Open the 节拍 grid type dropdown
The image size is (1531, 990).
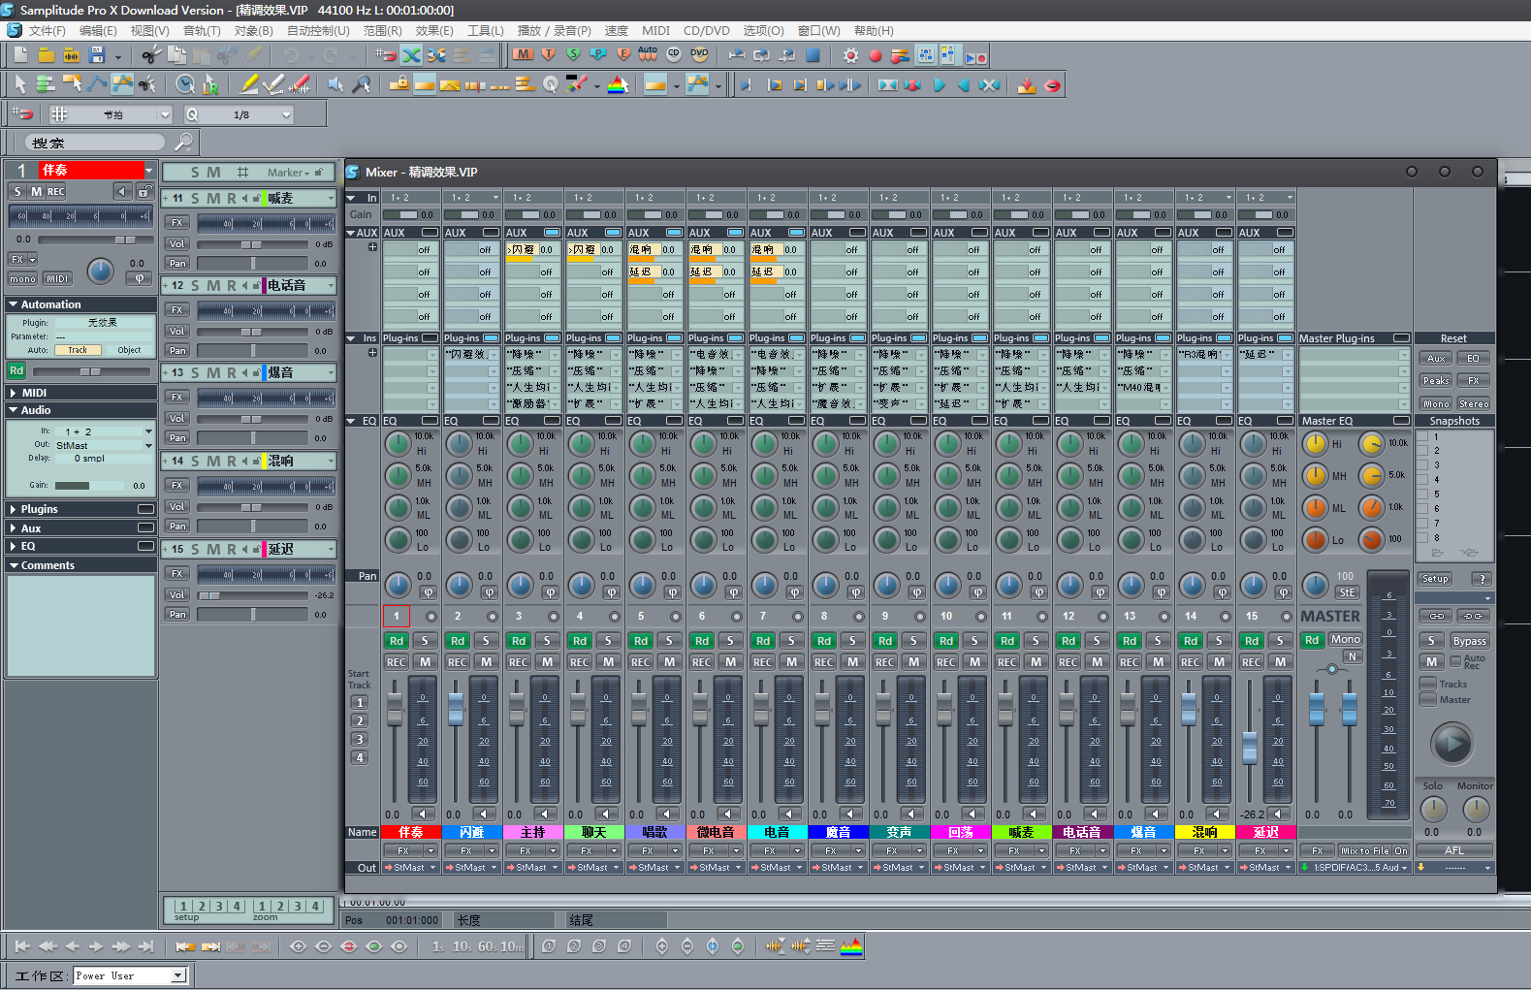point(164,114)
